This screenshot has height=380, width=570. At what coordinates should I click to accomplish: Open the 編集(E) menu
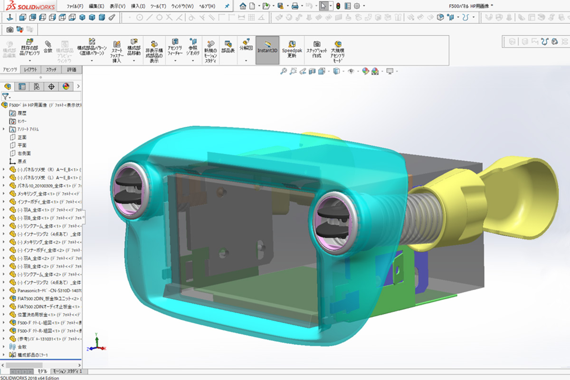coord(97,6)
